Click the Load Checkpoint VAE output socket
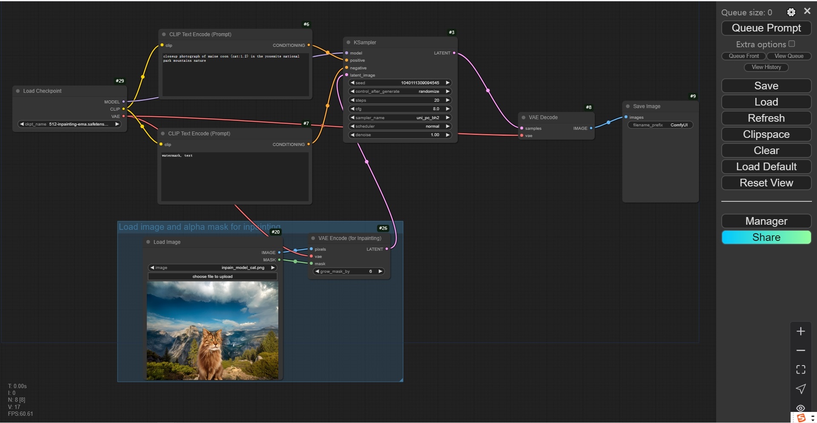 pyautogui.click(x=124, y=116)
